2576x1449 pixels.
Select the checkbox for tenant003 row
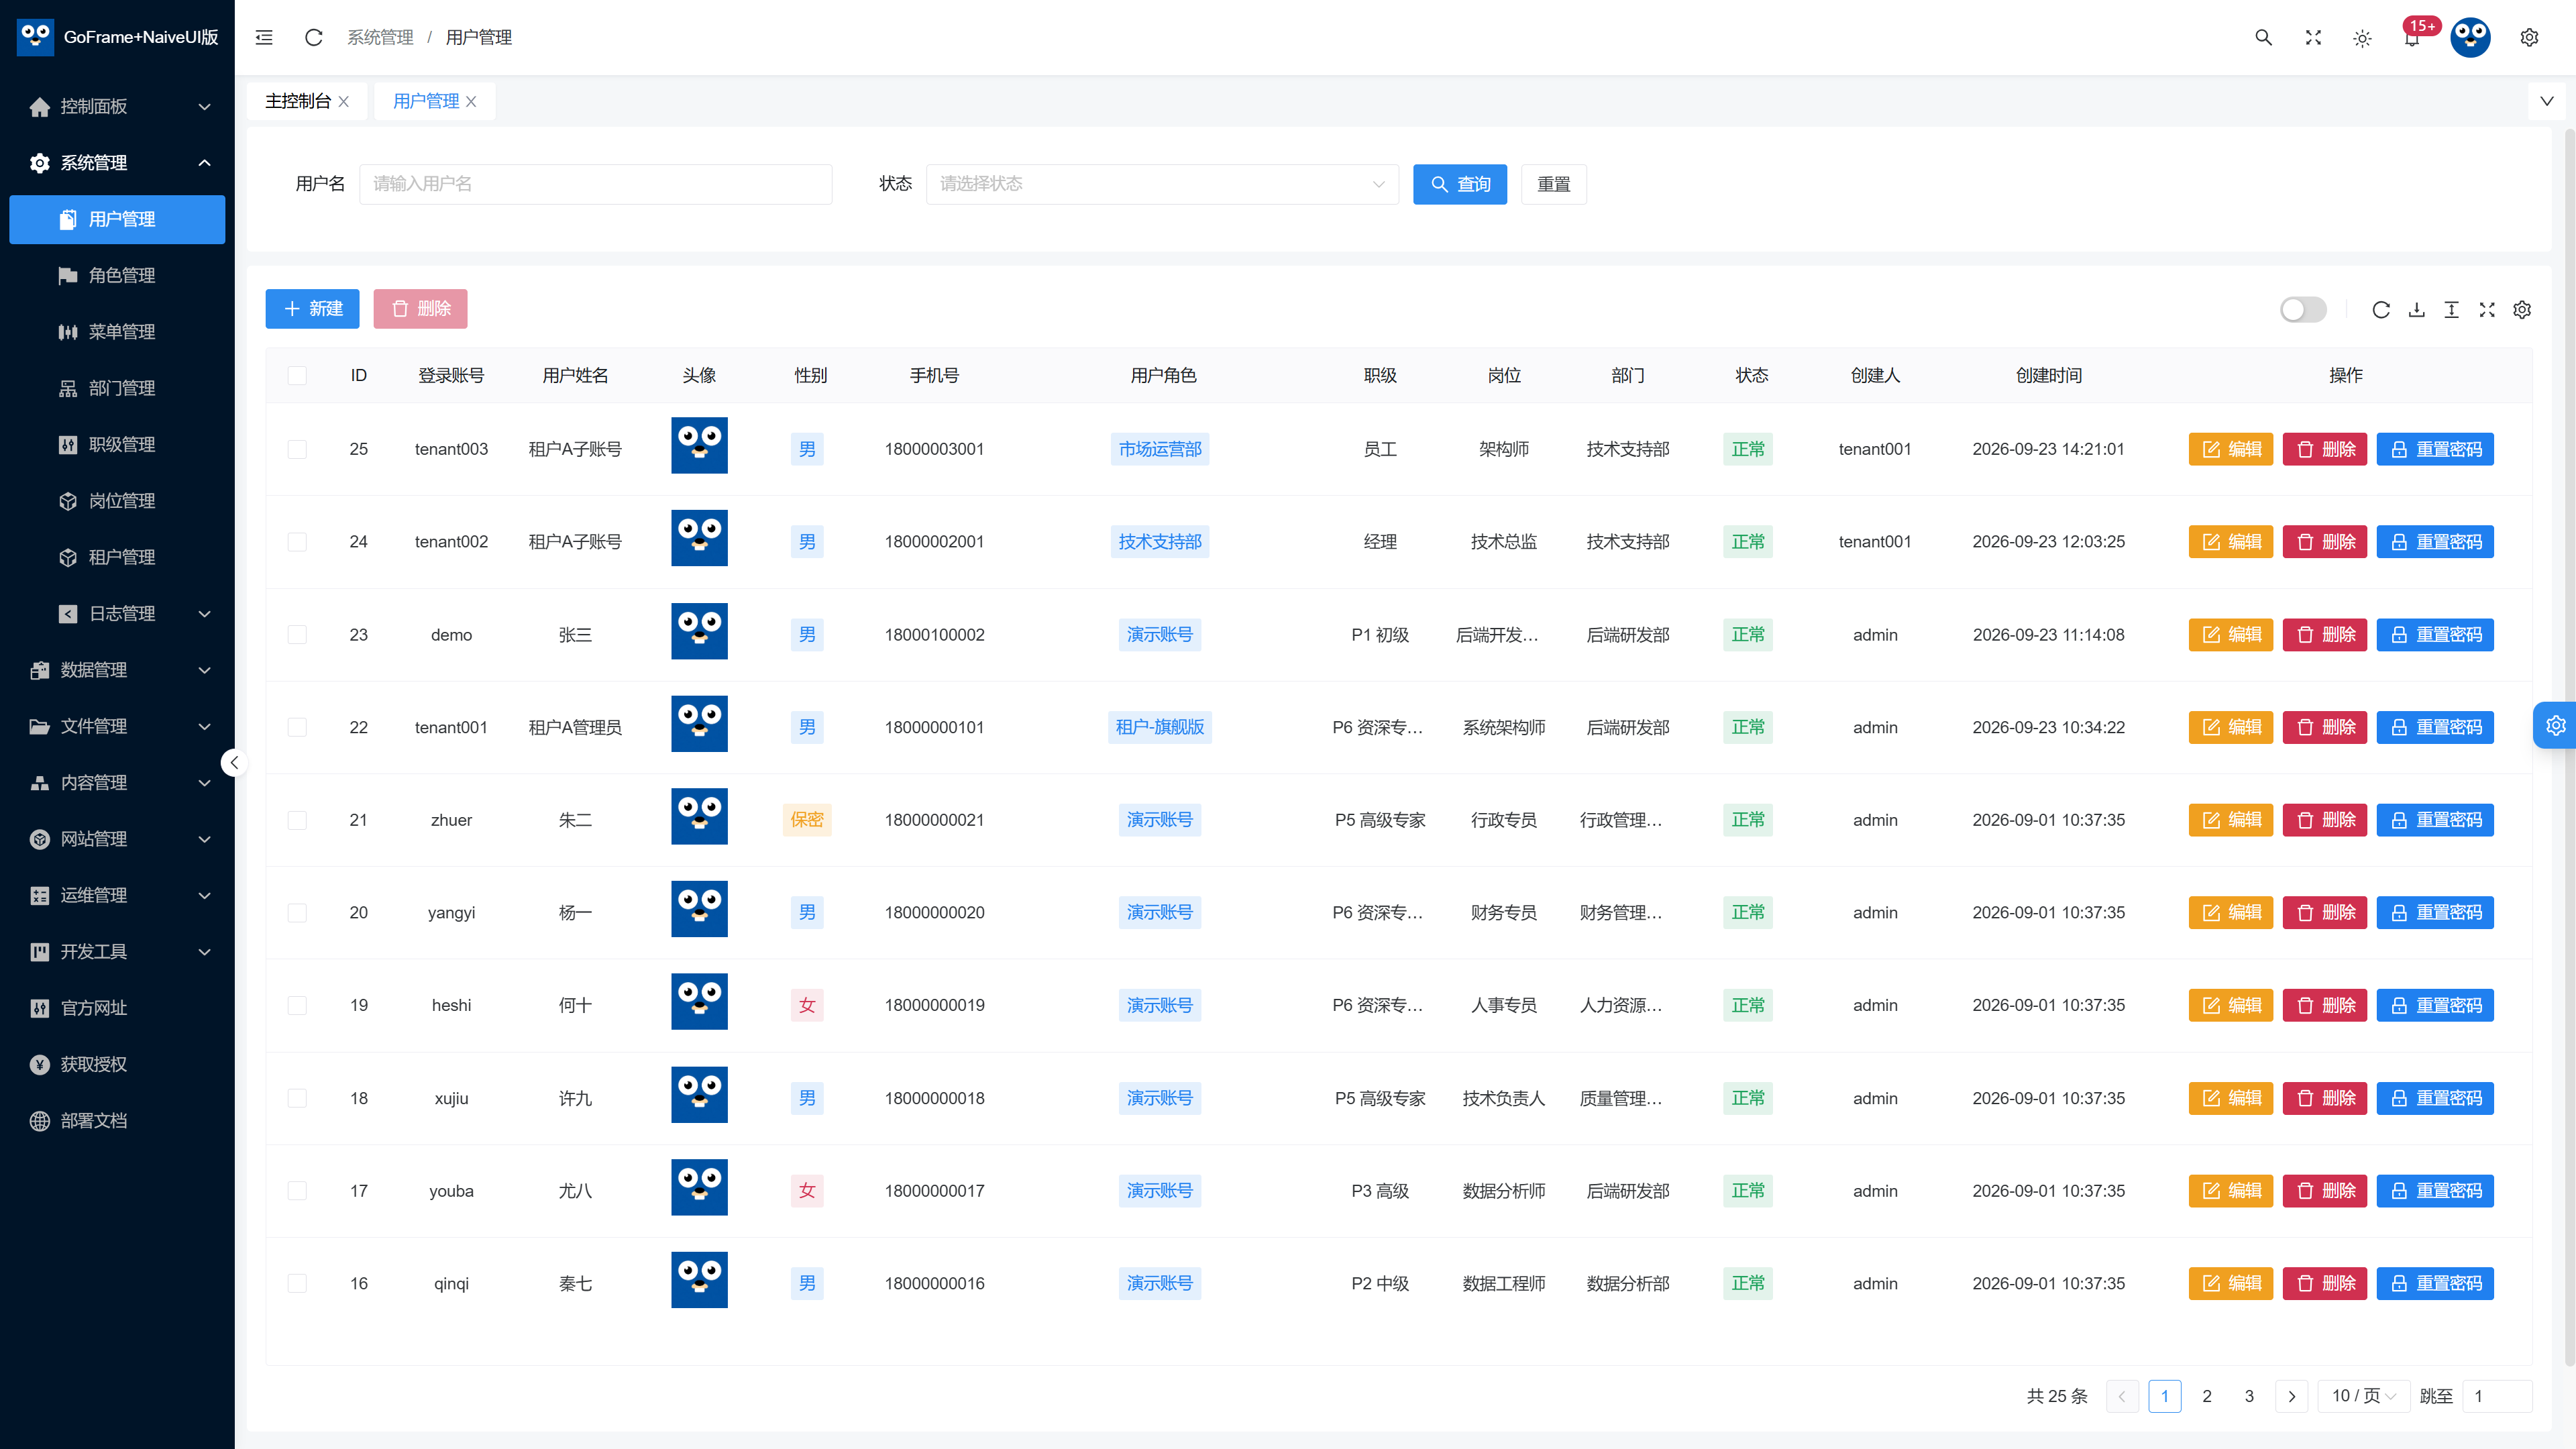click(297, 449)
